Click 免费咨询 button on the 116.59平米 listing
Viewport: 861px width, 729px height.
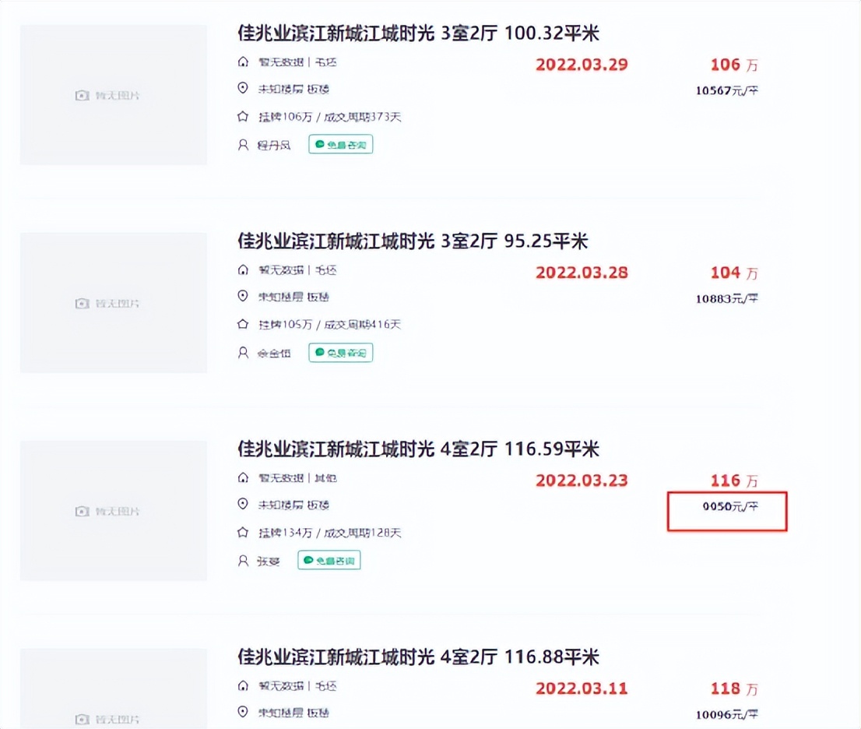[x=329, y=560]
